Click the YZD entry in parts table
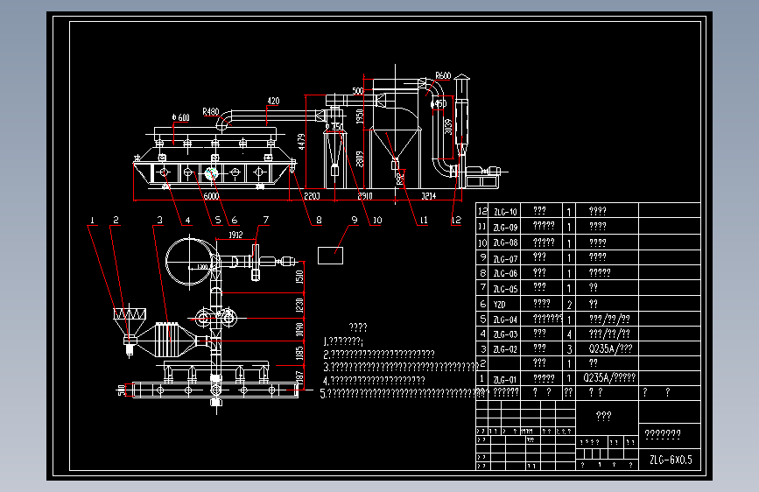 pos(500,305)
